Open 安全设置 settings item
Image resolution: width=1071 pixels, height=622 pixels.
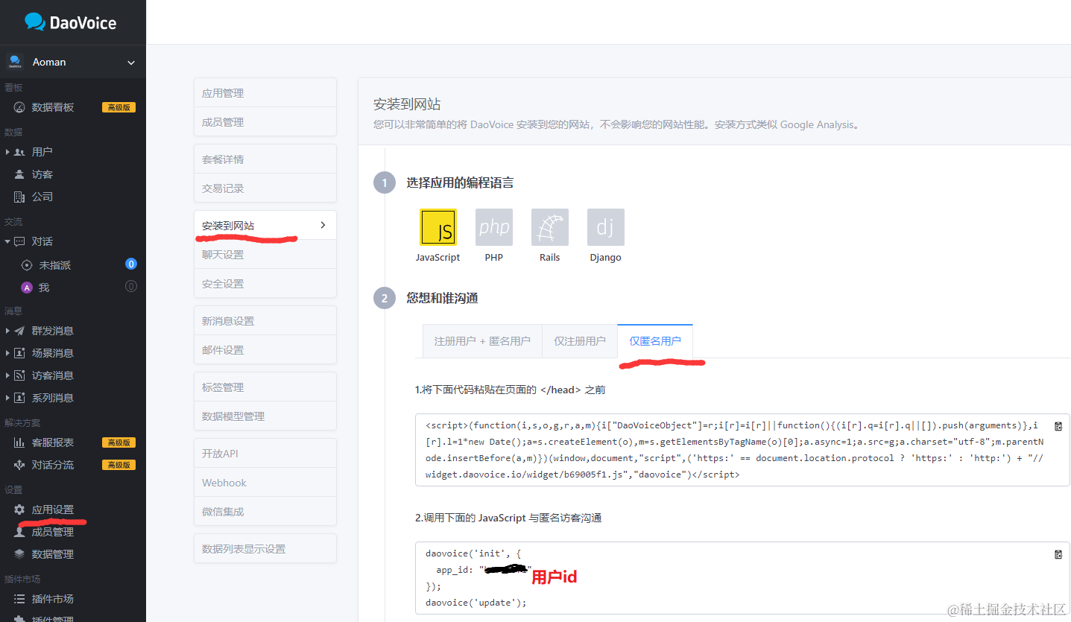pyautogui.click(x=265, y=284)
